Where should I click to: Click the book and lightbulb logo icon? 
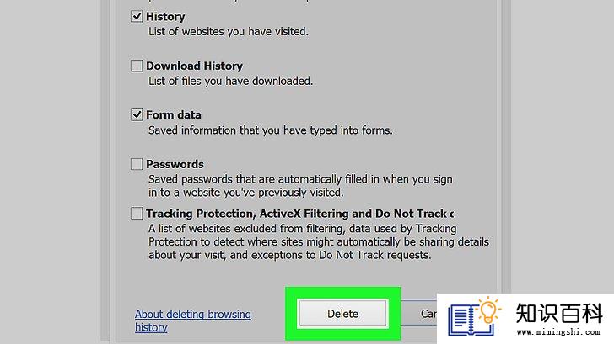click(474, 317)
